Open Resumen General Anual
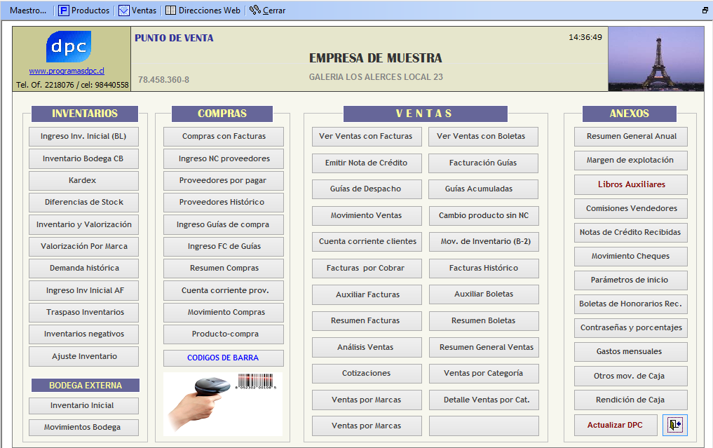Viewport: 713px width, 448px height. tap(630, 137)
